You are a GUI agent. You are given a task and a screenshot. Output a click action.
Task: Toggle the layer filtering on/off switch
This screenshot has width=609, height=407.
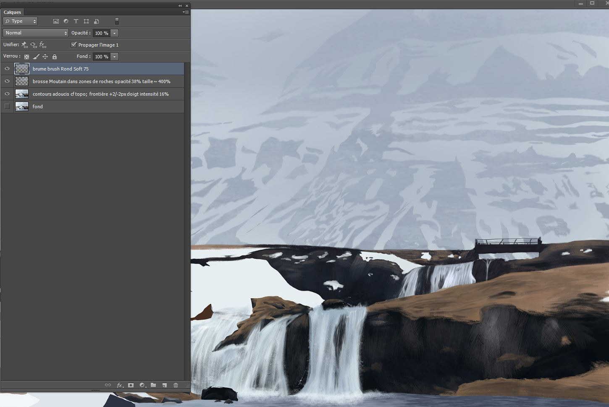(117, 21)
